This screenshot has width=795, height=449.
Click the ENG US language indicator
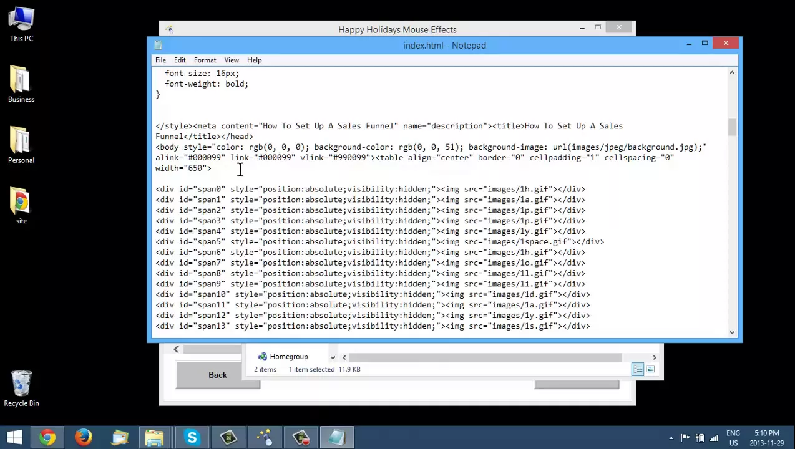click(733, 438)
